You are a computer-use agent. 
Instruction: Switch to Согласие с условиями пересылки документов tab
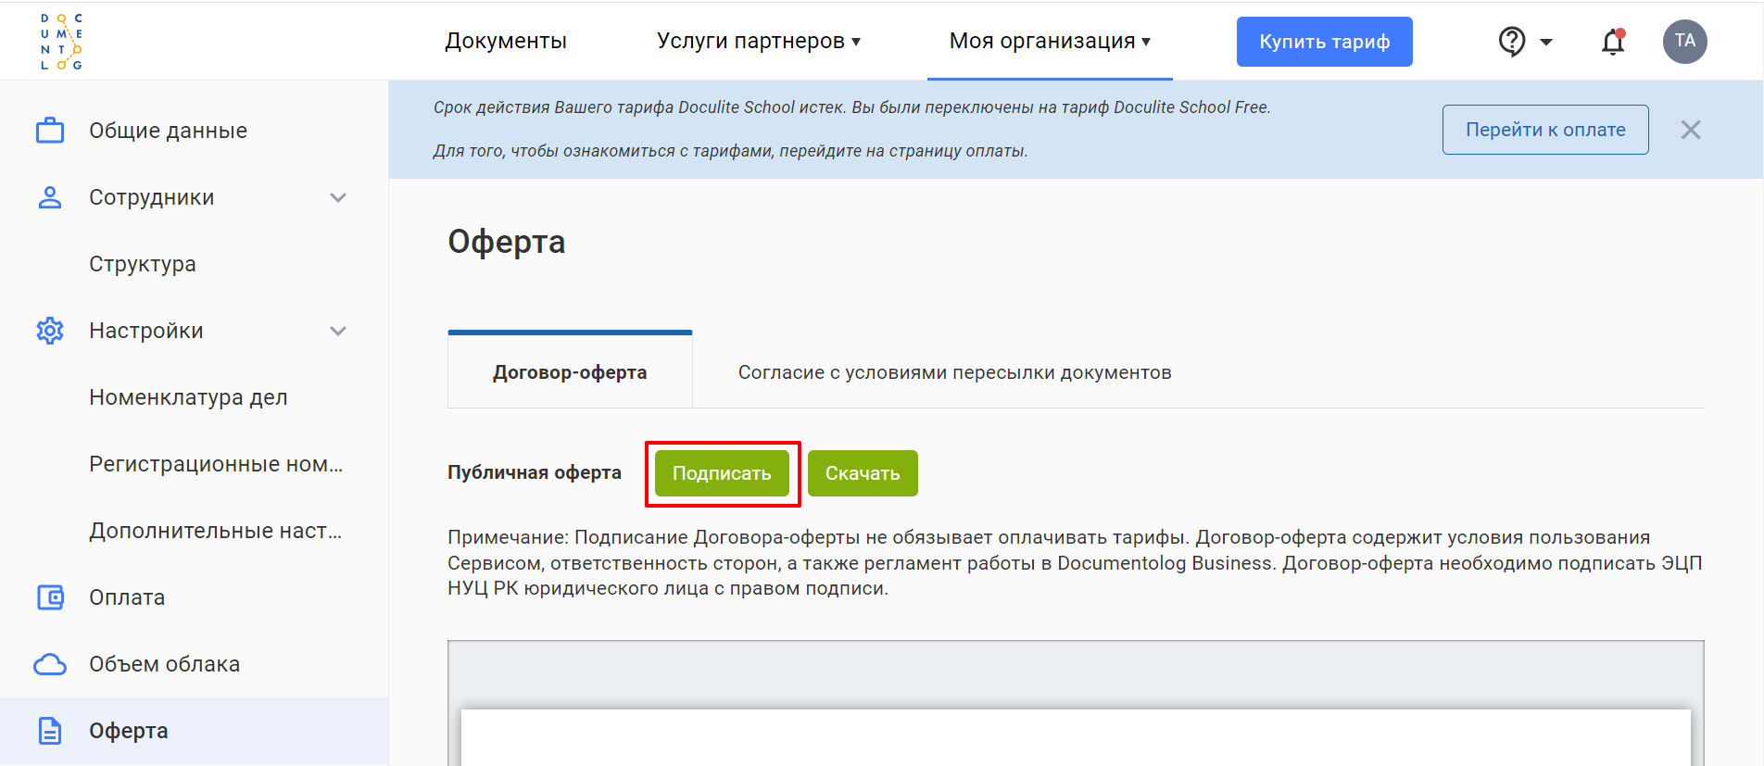pos(954,372)
